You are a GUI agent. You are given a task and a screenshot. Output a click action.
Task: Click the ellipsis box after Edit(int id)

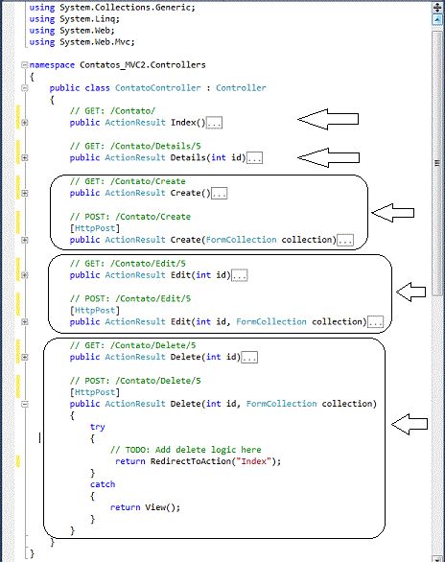(240, 275)
